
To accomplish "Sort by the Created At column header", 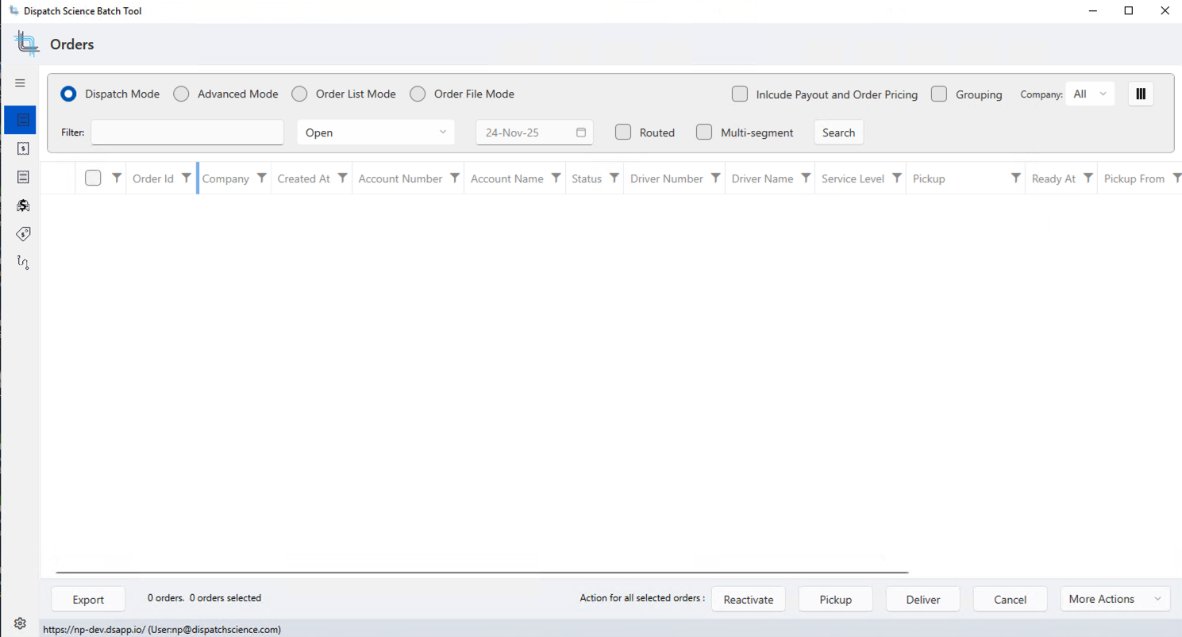I will coord(304,178).
